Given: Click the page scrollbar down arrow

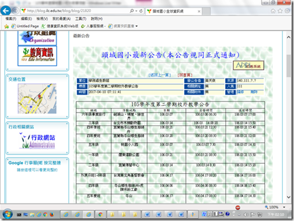Looking at the screenshot, I should 289,197.
